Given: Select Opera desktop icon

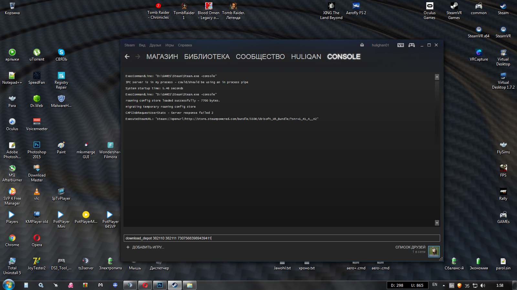Looking at the screenshot, I should 37,240.
